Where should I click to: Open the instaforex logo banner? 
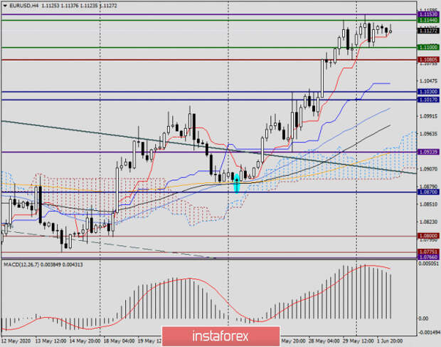point(220,336)
